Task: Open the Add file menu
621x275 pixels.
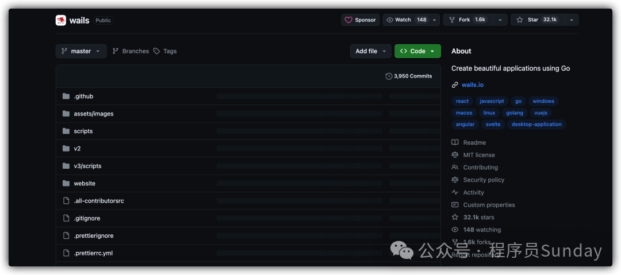Action: click(x=370, y=51)
